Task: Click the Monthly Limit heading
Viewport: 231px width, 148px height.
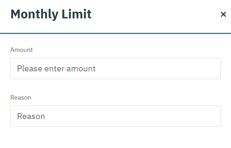Action: tap(51, 14)
